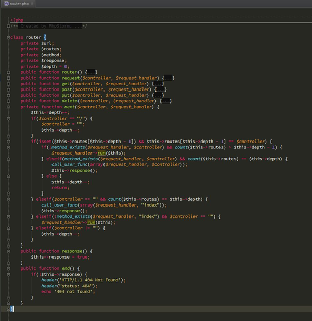Collapse the end() function using gutter marker

coord(9,268)
